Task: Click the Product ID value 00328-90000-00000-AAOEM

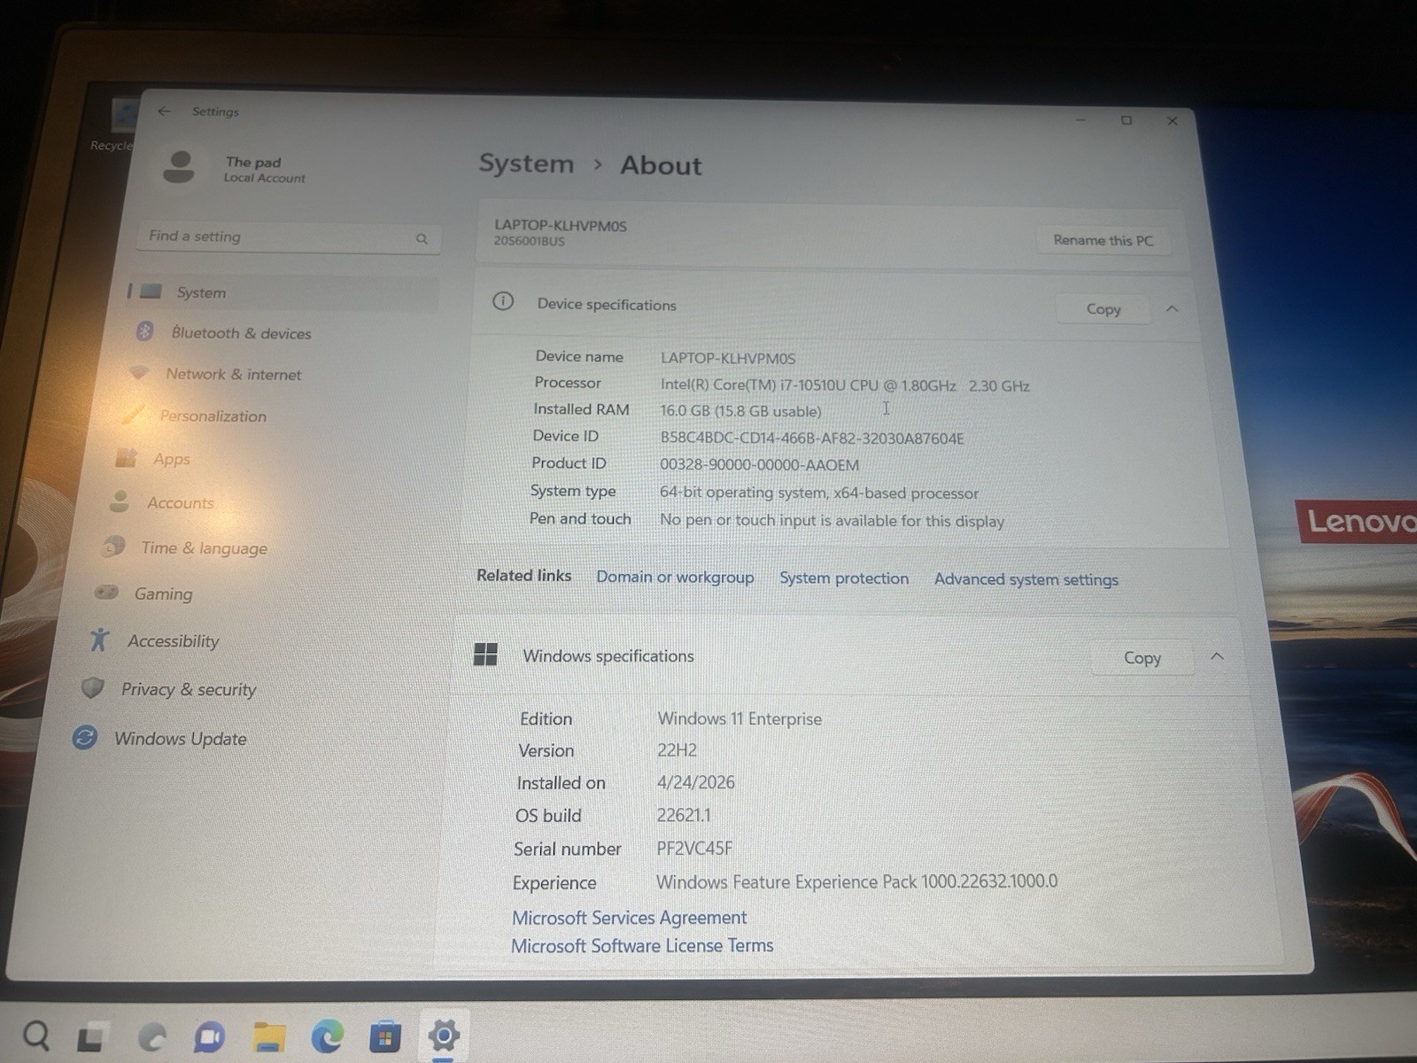Action: click(x=759, y=464)
